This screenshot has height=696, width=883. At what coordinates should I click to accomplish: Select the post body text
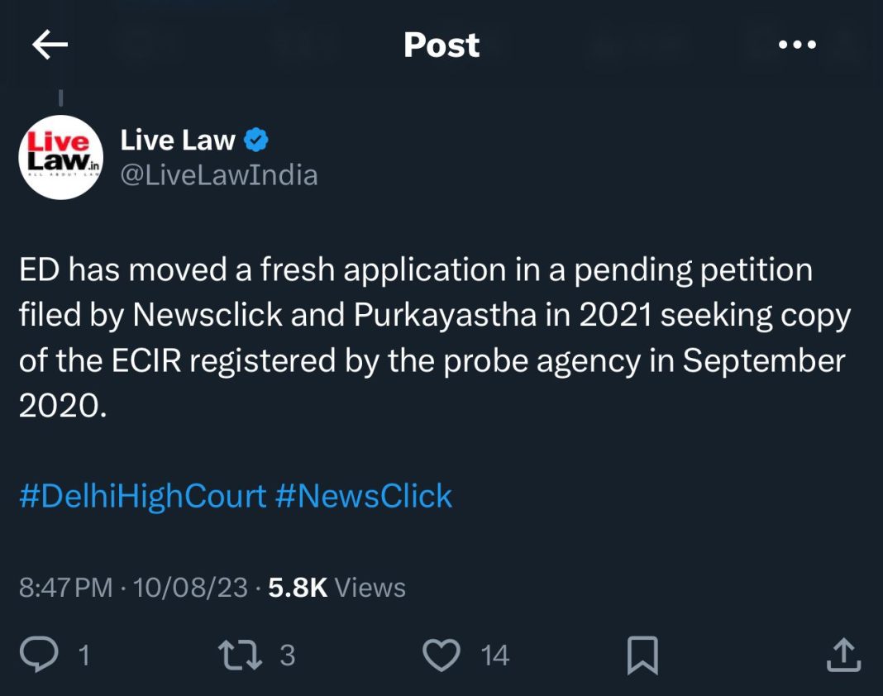(x=435, y=337)
